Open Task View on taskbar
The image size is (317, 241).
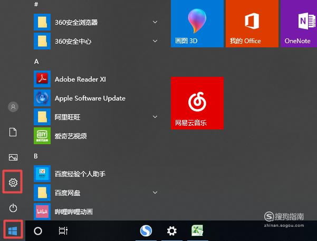[63, 230]
